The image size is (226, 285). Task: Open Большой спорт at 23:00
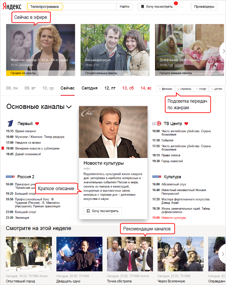[x=26, y=212]
